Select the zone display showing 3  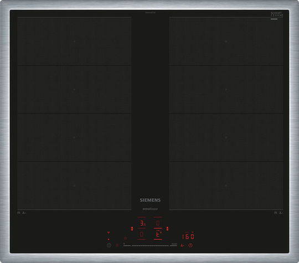[142, 223]
